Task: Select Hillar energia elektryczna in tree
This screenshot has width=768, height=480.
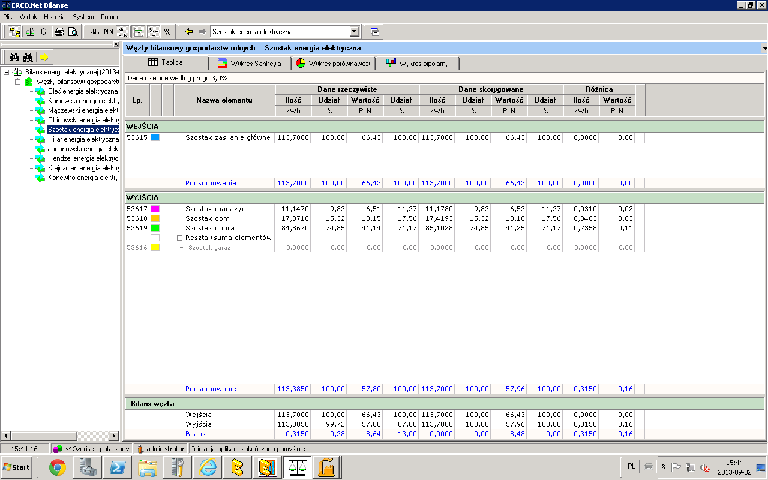Action: [83, 139]
